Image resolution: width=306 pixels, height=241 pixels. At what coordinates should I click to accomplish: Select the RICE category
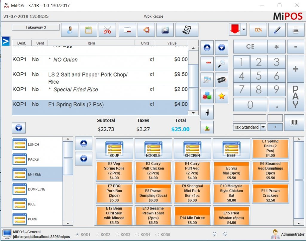[x=37, y=204]
